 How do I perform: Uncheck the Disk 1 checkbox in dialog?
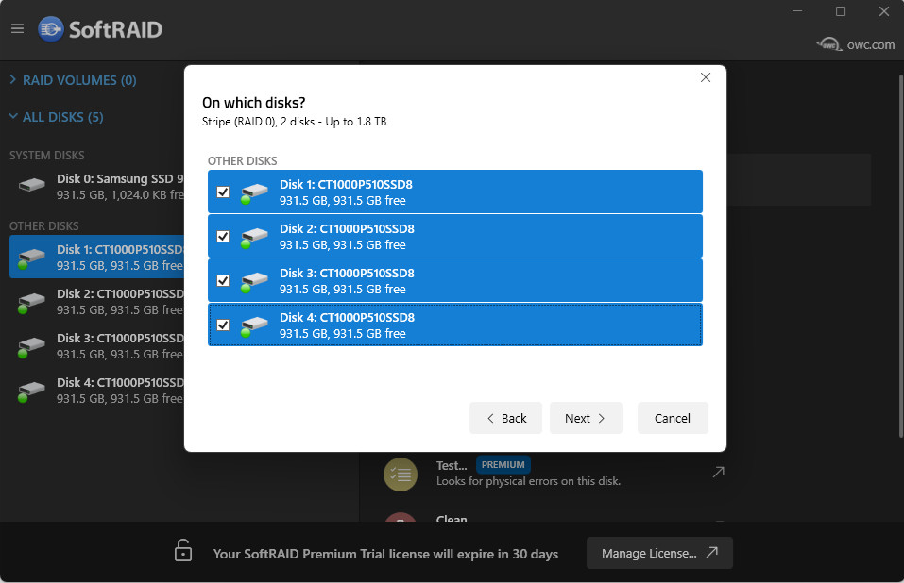pyautogui.click(x=223, y=192)
